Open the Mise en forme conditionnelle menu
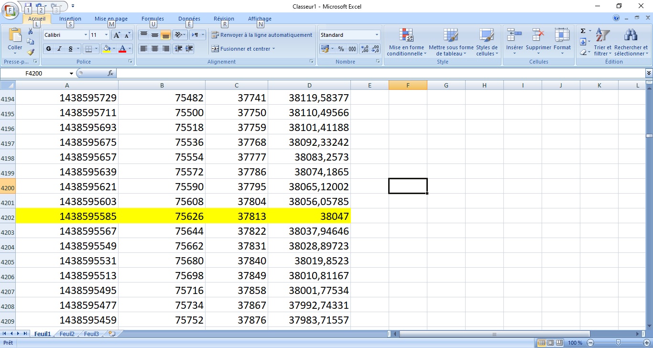The height and width of the screenshot is (348, 653). (x=406, y=42)
